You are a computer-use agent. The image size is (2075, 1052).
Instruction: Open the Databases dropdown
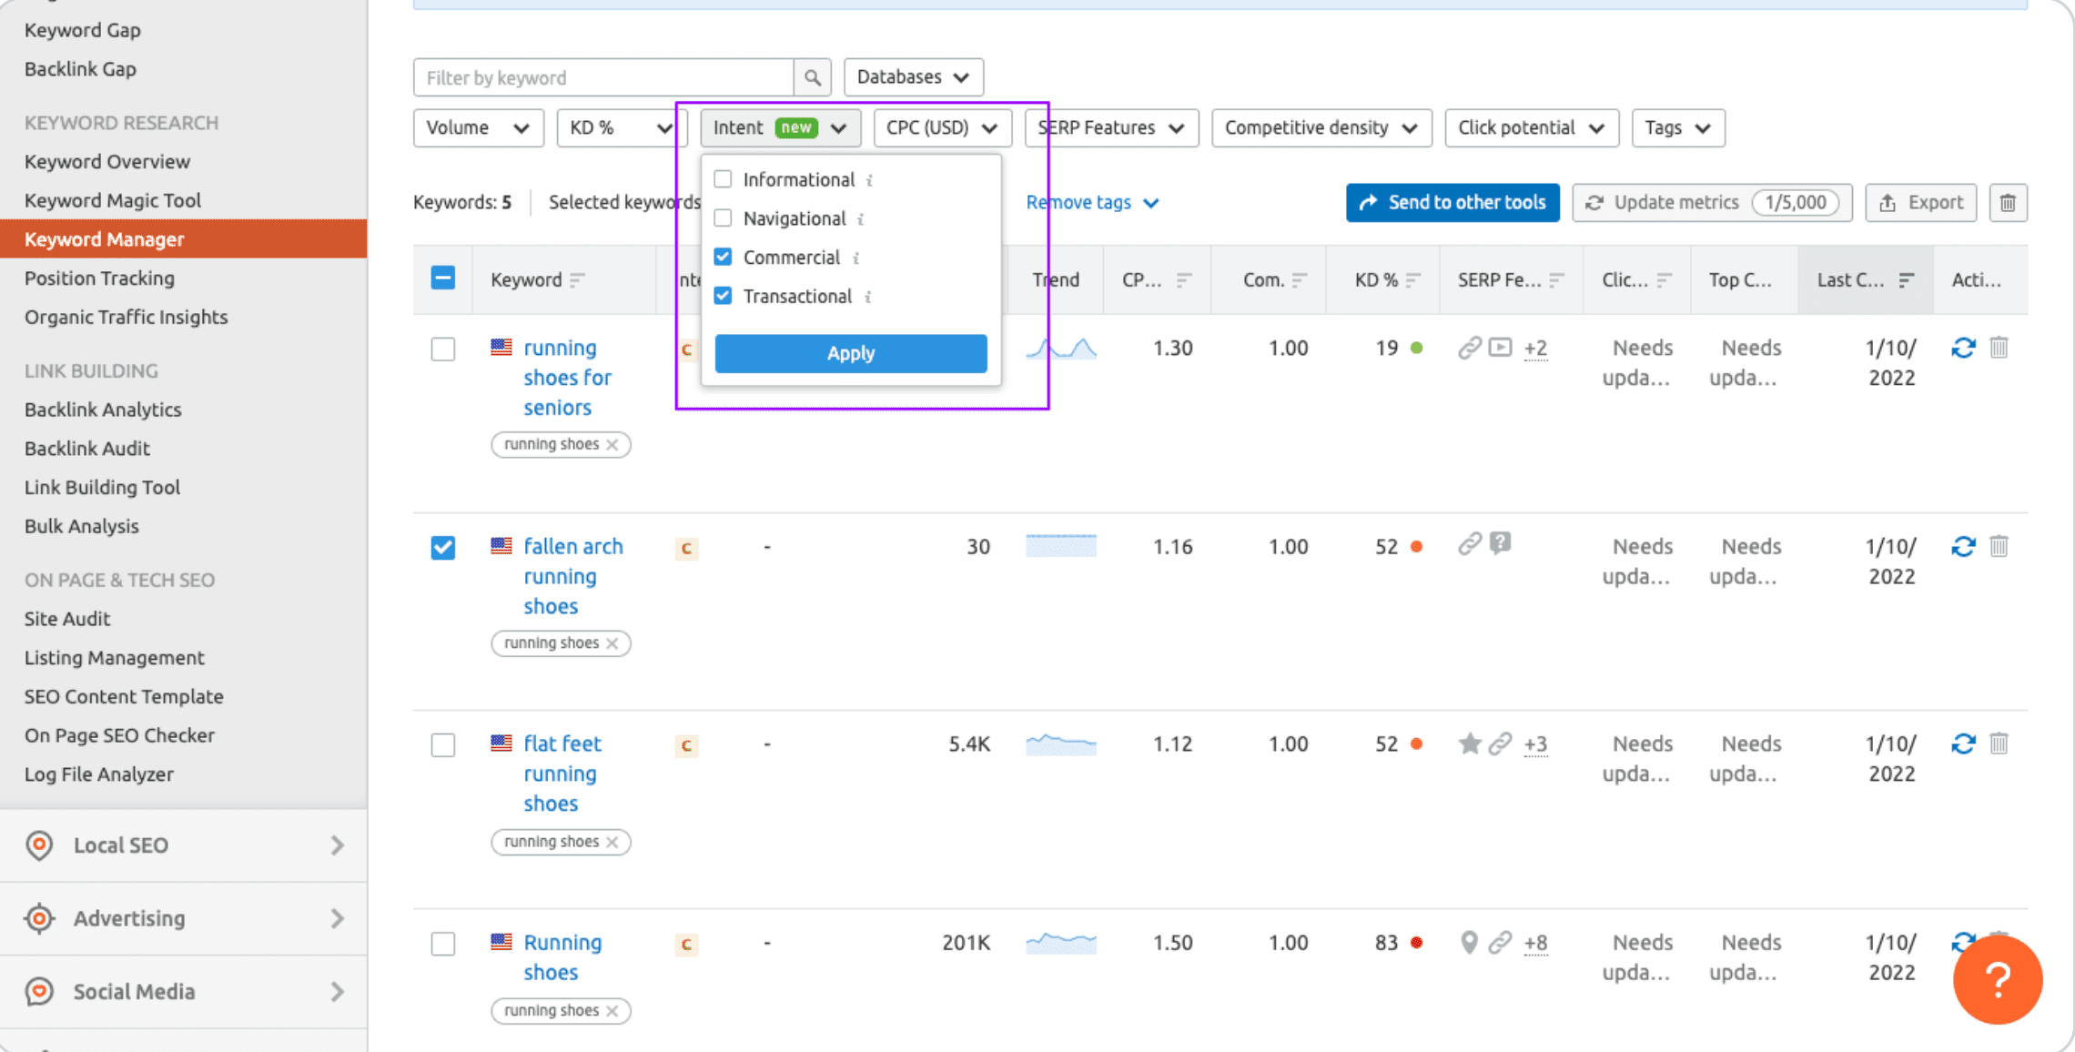coord(913,77)
